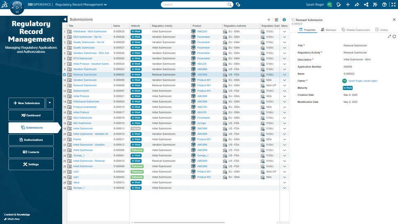Viewport: 398px width, 224px height.
Task: Switch to the Properties tab
Action: coord(307,30)
